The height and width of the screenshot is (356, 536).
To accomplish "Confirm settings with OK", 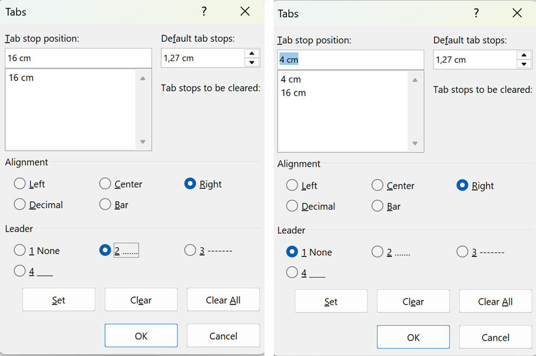I will click(x=141, y=335).
